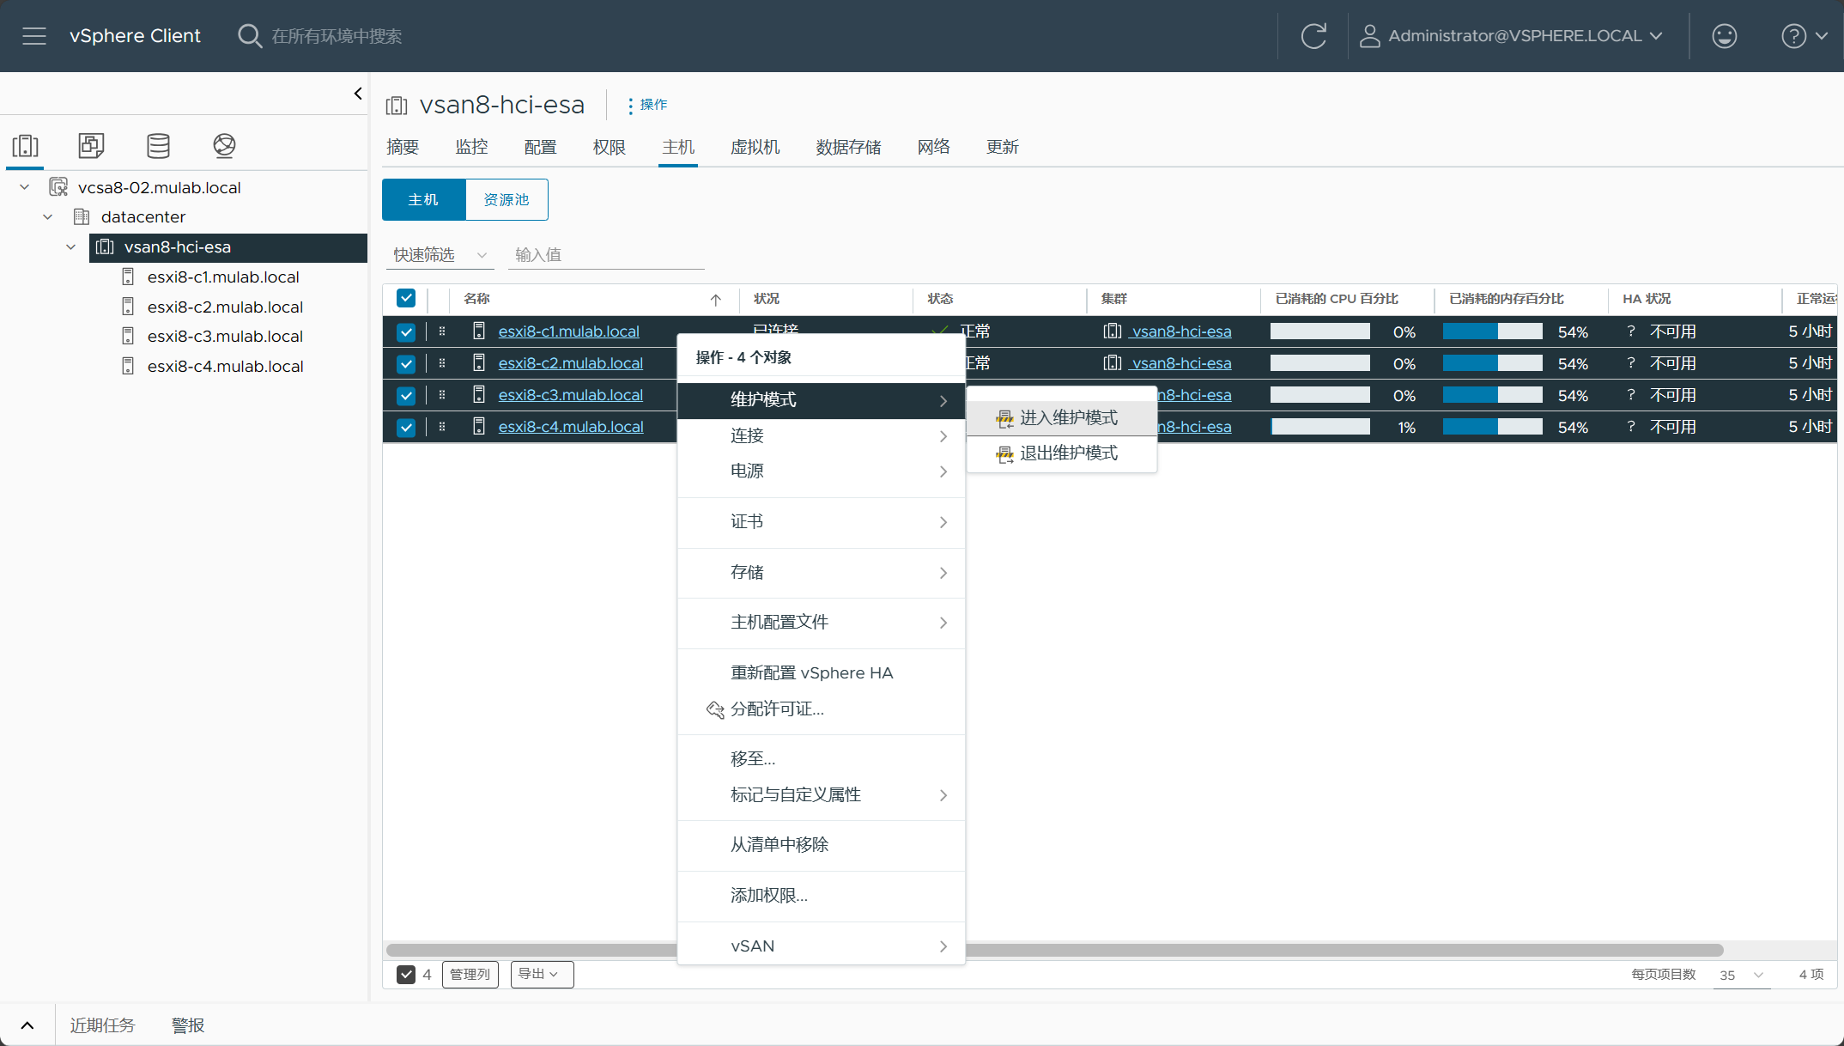Open the row handle for esxi8-c3.mulab.local
The width and height of the screenshot is (1844, 1046).
(x=442, y=395)
